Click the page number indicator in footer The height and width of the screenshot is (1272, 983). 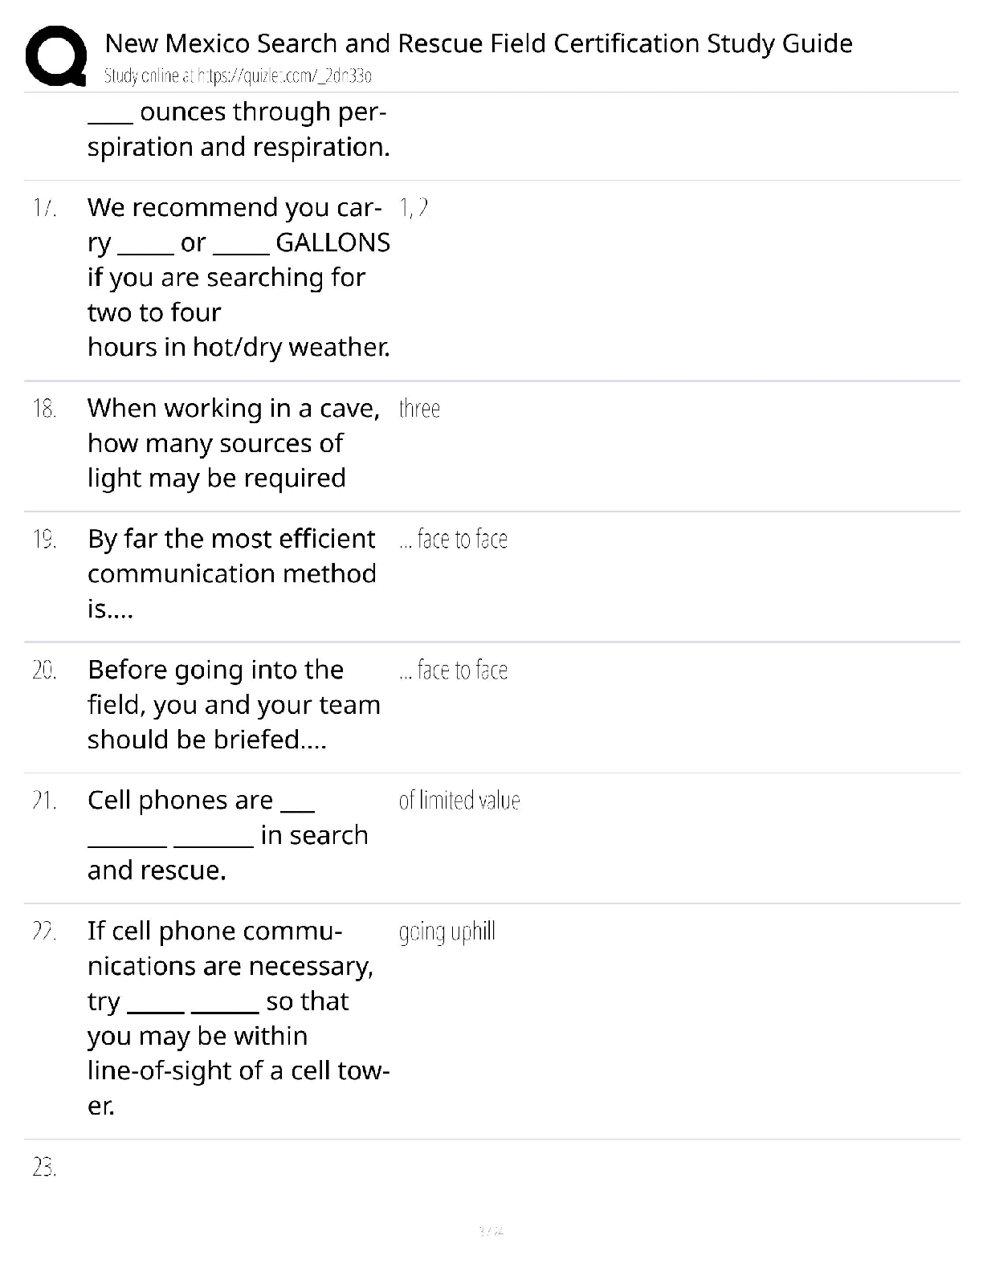(491, 1231)
